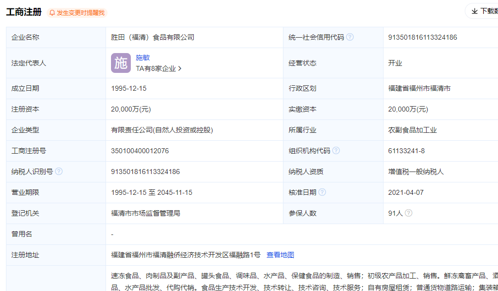
Task: Click the 营业期限 label cell
Action: [56, 192]
